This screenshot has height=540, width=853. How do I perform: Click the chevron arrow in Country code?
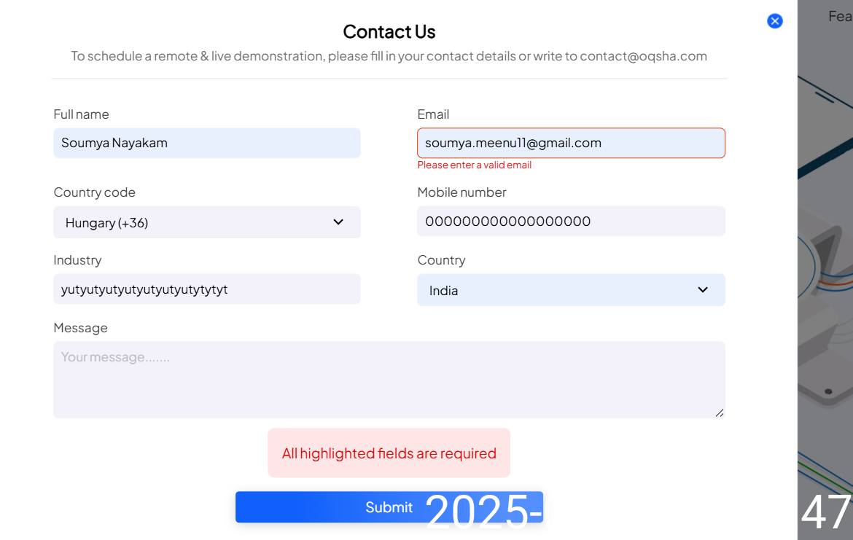click(x=338, y=222)
